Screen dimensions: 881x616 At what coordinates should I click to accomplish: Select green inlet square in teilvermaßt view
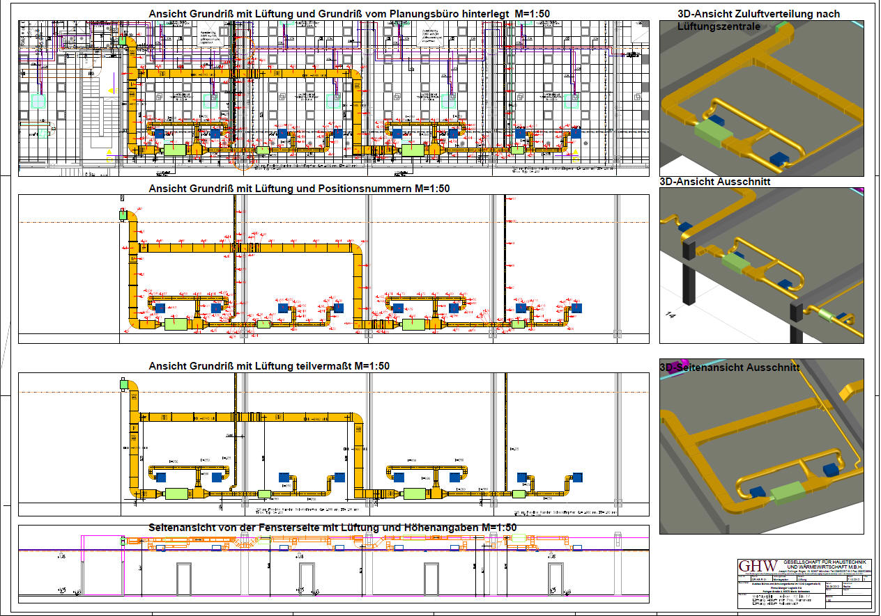124,384
